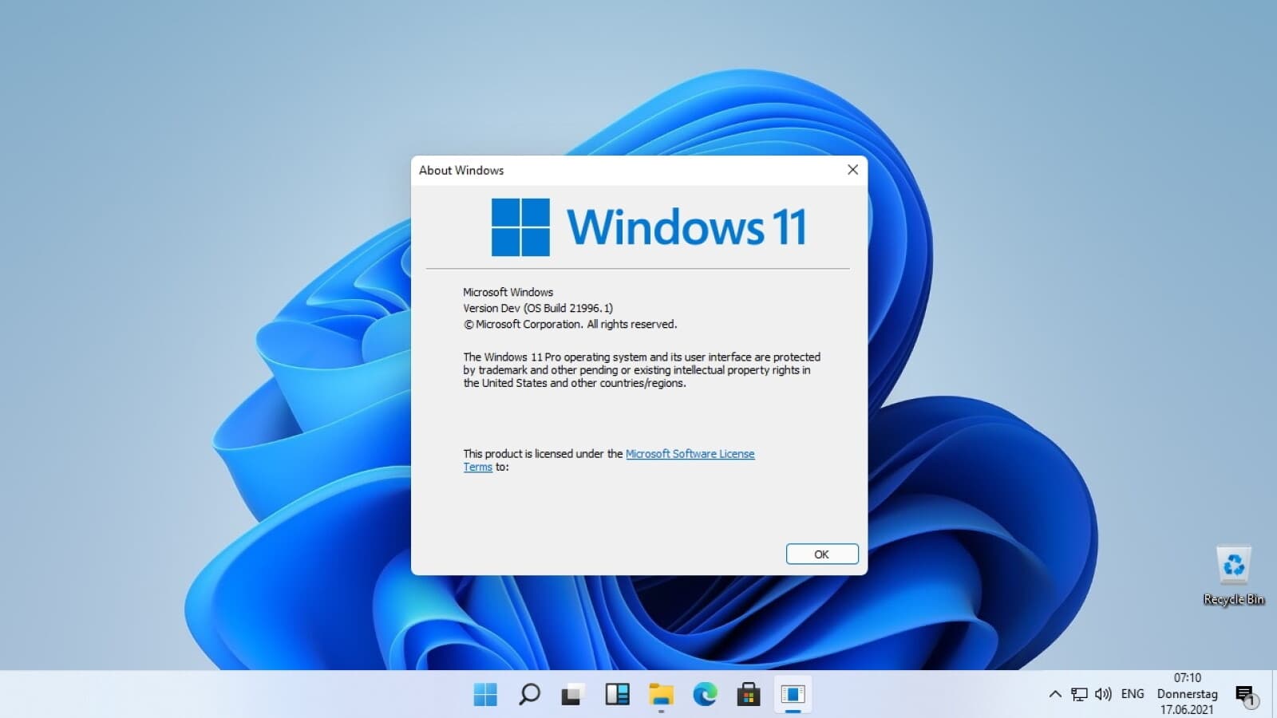Open the Microsoft Software License link
The width and height of the screenshot is (1277, 718).
690,454
